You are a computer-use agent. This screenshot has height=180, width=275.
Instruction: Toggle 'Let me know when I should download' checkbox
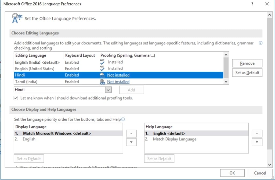(x=16, y=98)
